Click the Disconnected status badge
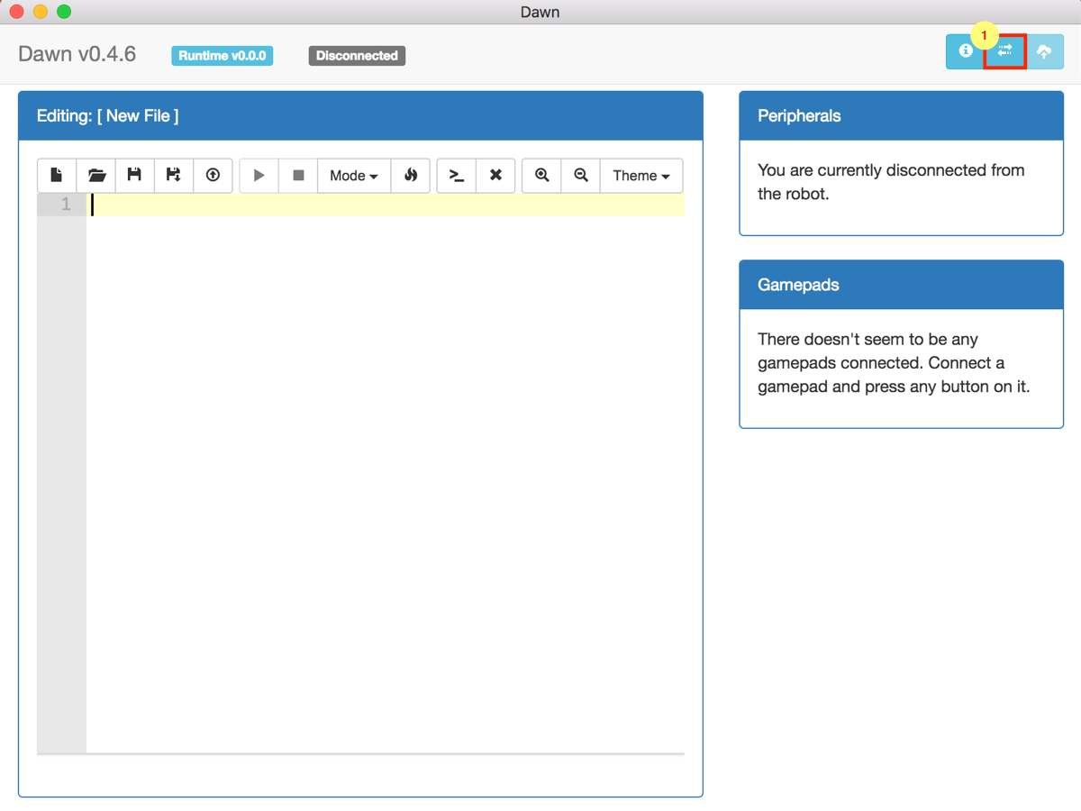Screen dimensions: 1081x811 click(357, 55)
